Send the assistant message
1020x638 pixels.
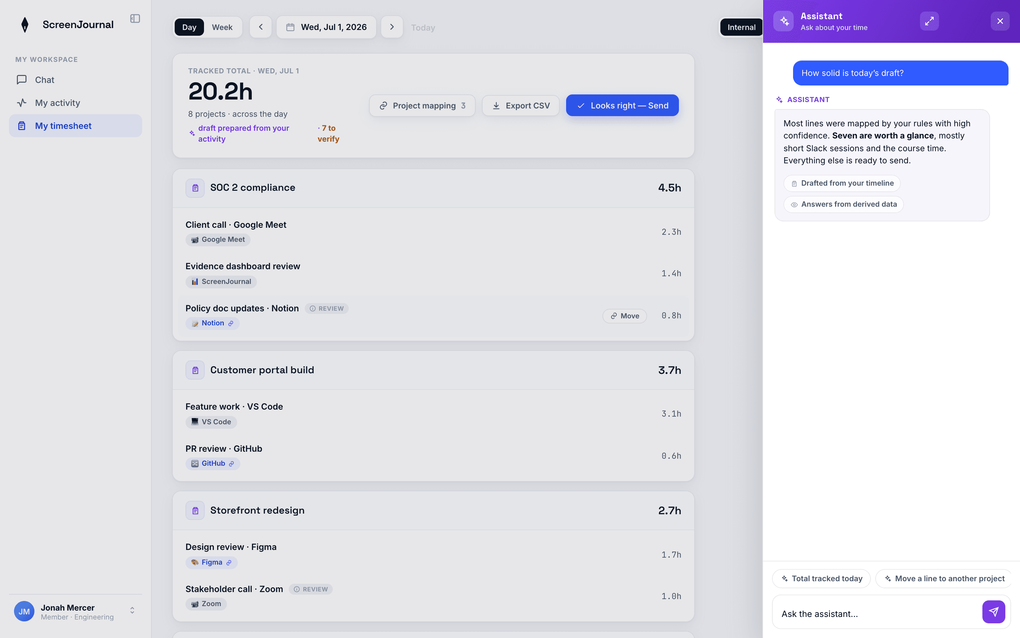pos(994,612)
